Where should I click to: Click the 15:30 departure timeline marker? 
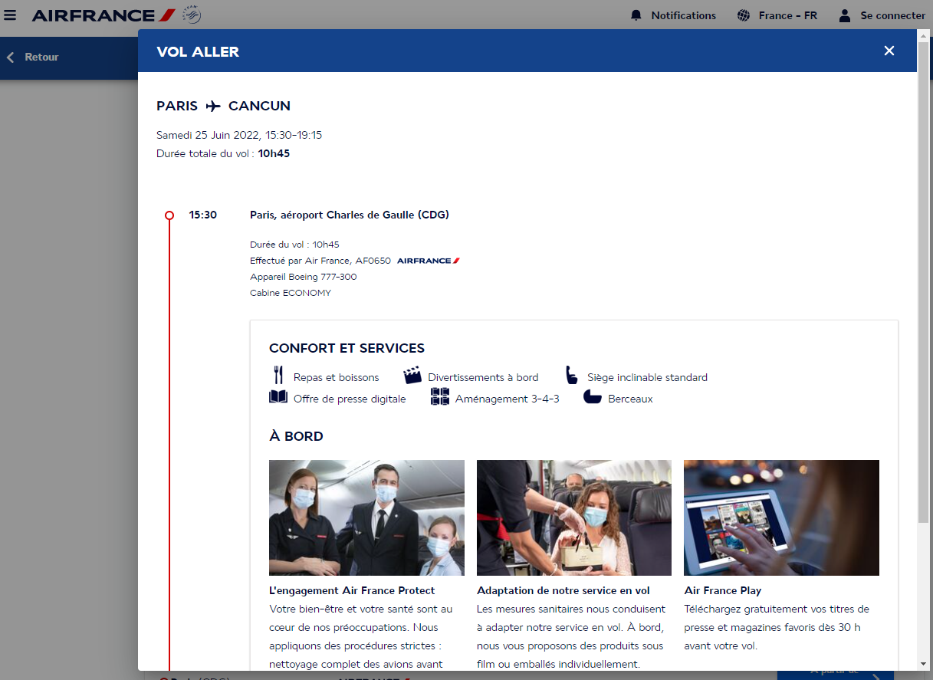169,215
